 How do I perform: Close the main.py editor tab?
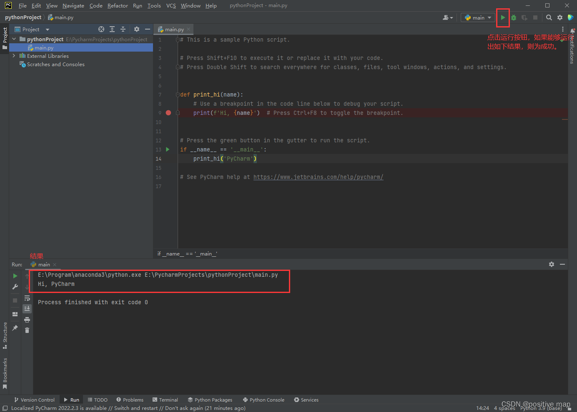point(188,29)
